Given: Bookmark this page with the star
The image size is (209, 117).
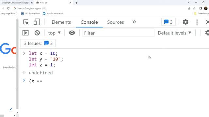Looking at the screenshot, I should [x=194, y=8].
